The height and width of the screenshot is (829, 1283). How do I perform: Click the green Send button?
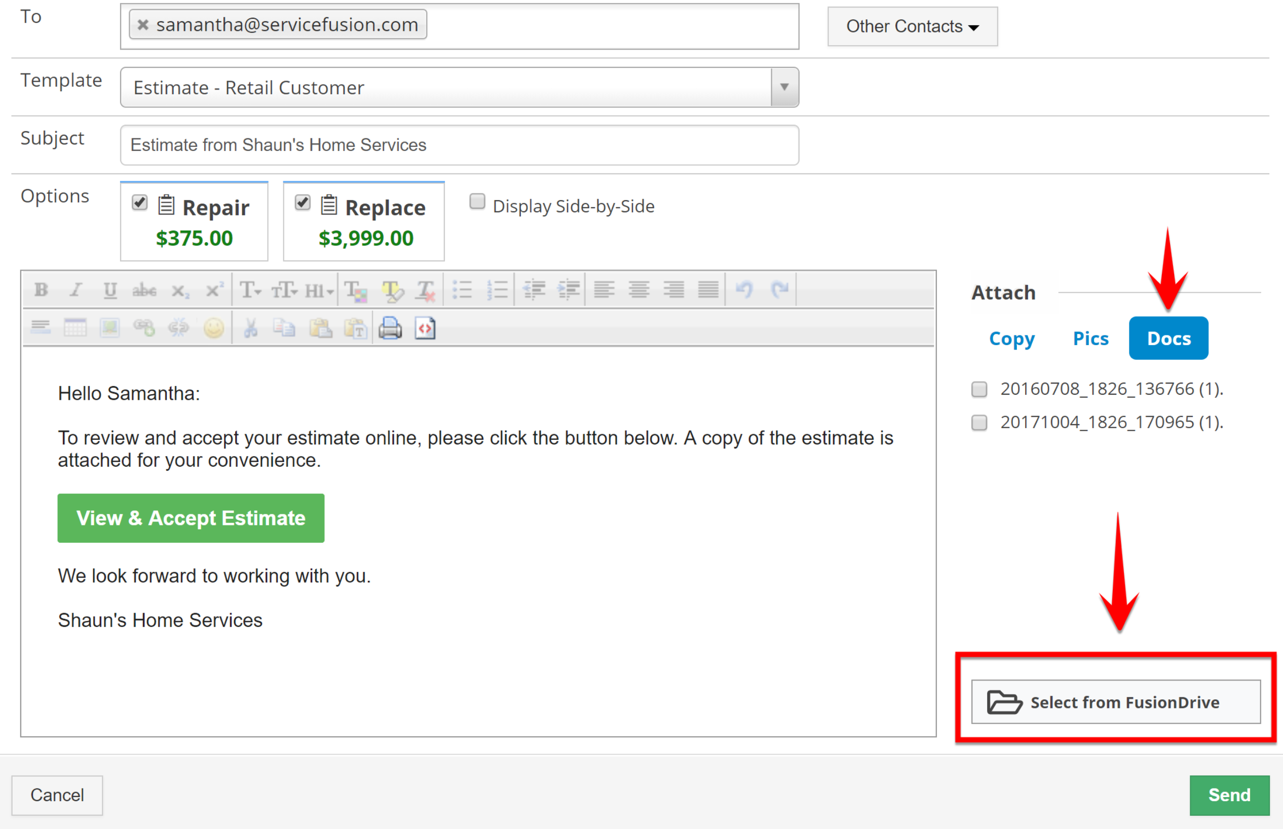[x=1229, y=795]
